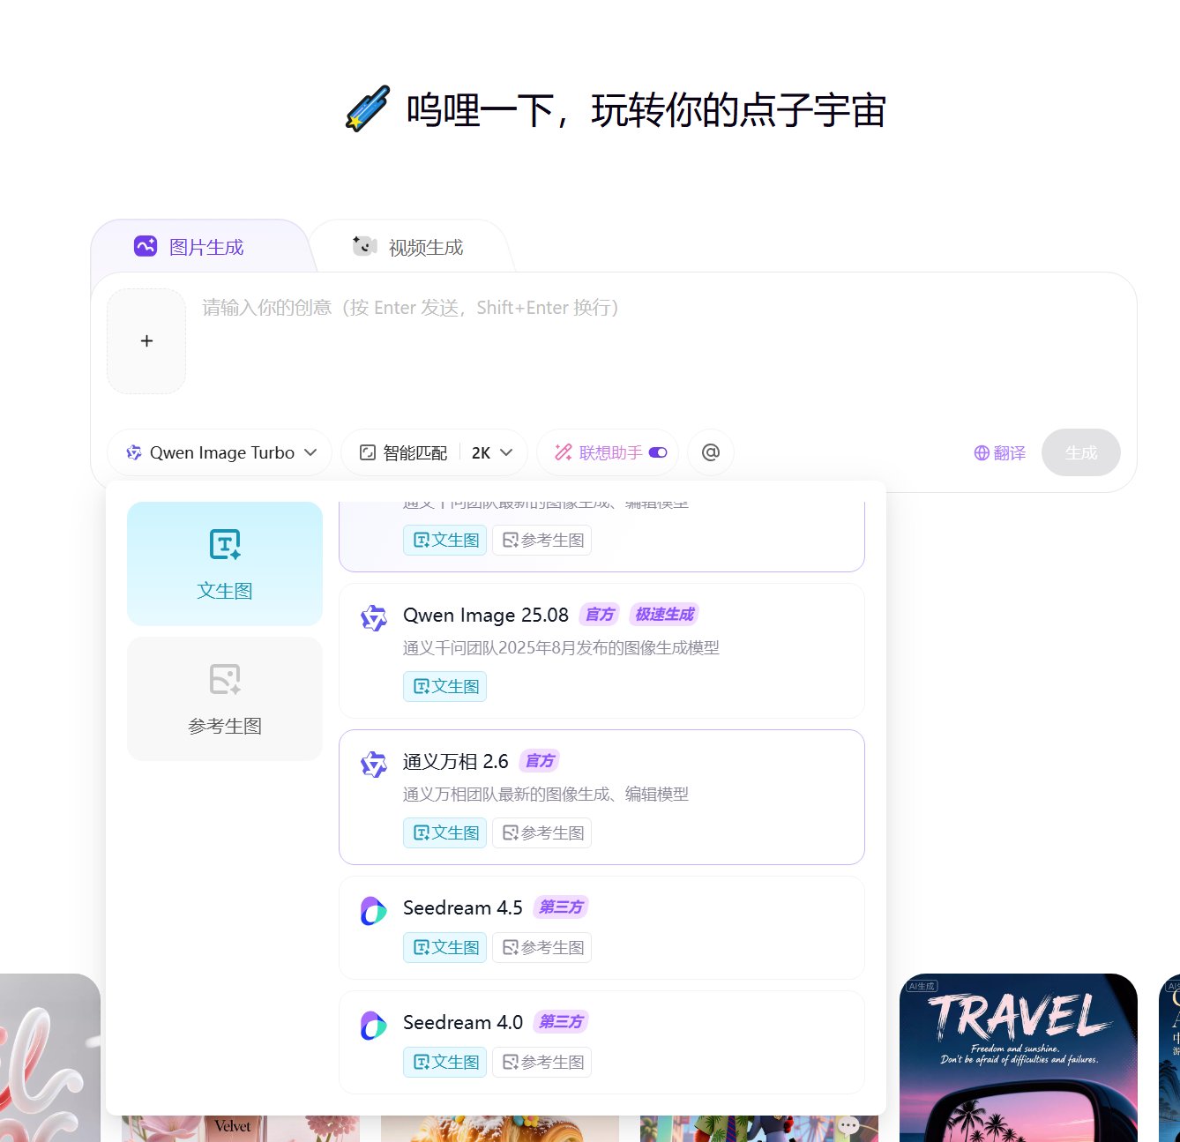
Task: Click the + icon to add an image
Action: coord(146,340)
